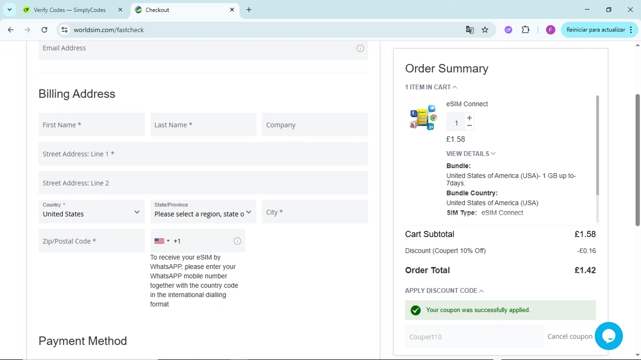The height and width of the screenshot is (360, 641).
Task: Click the Street Address: Line 1 field
Action: (x=203, y=154)
